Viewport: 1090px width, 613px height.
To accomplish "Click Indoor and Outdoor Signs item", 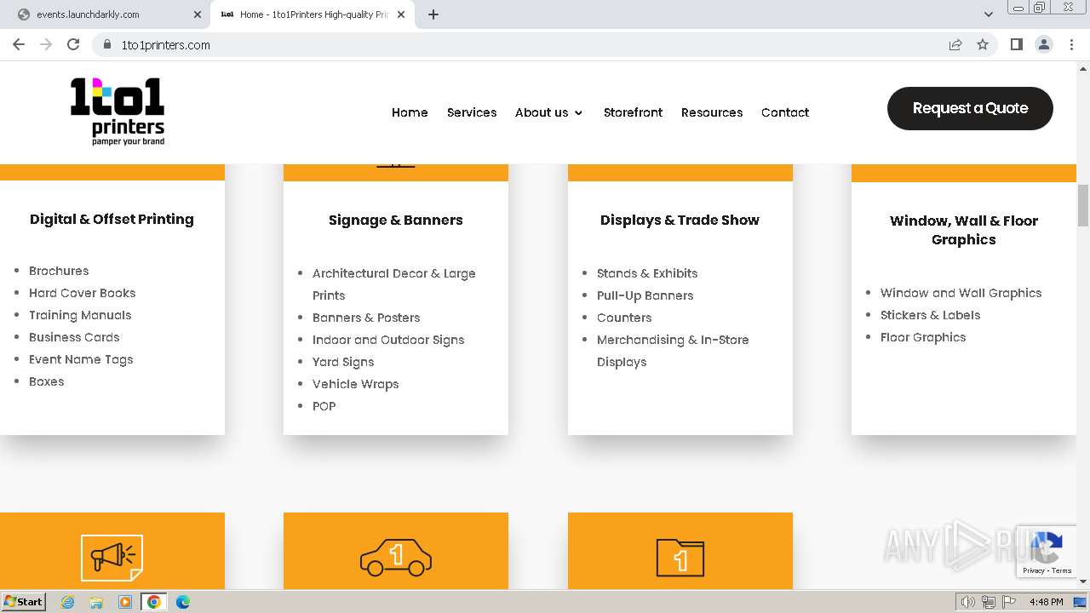I will tap(388, 340).
